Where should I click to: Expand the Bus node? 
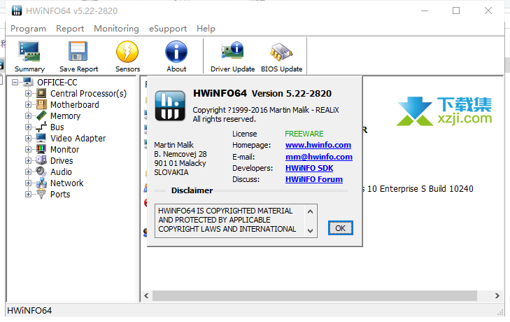(28, 127)
